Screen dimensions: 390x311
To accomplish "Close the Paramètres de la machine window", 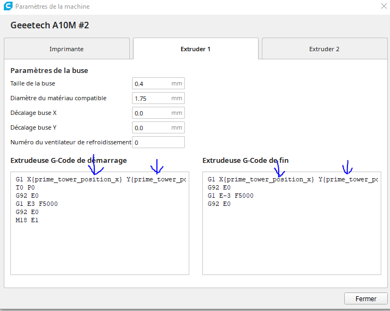I will coord(384,6).
